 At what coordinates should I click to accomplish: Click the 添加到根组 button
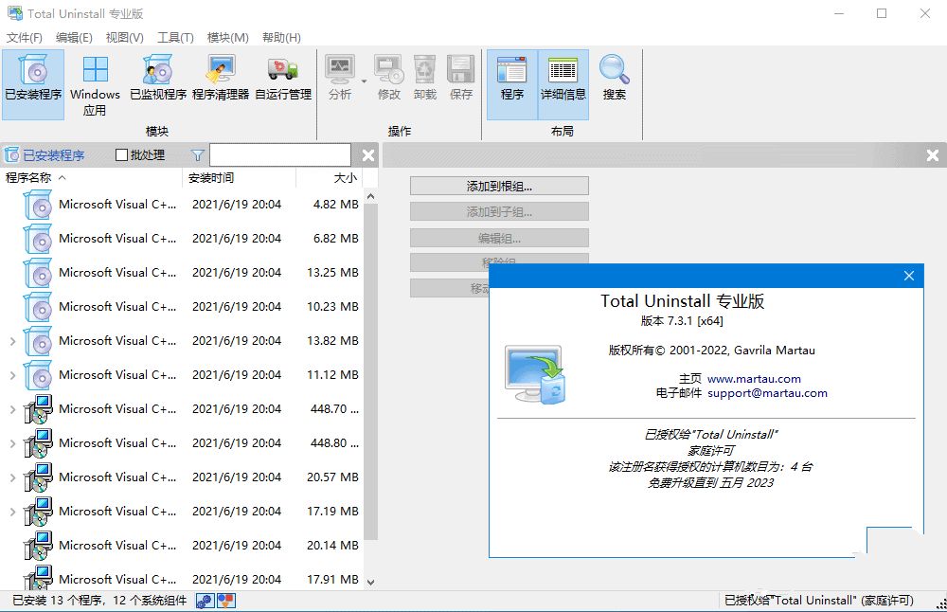point(499,186)
